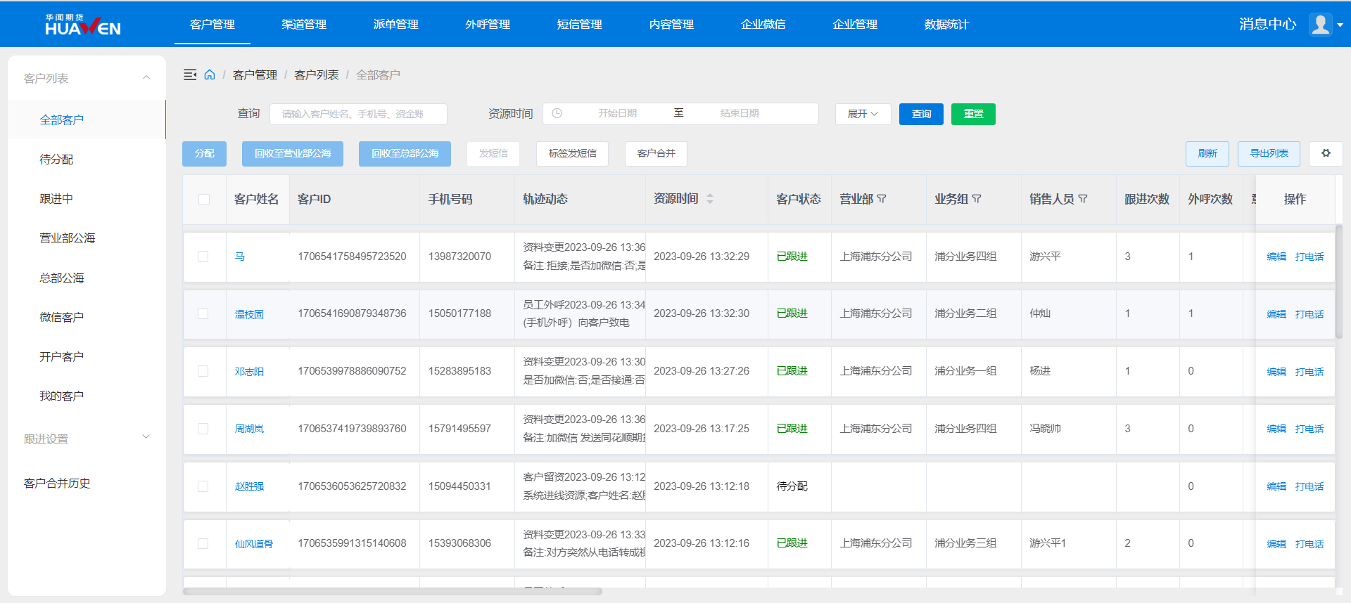Click clock icon in date range
1351x603 pixels.
tap(557, 113)
